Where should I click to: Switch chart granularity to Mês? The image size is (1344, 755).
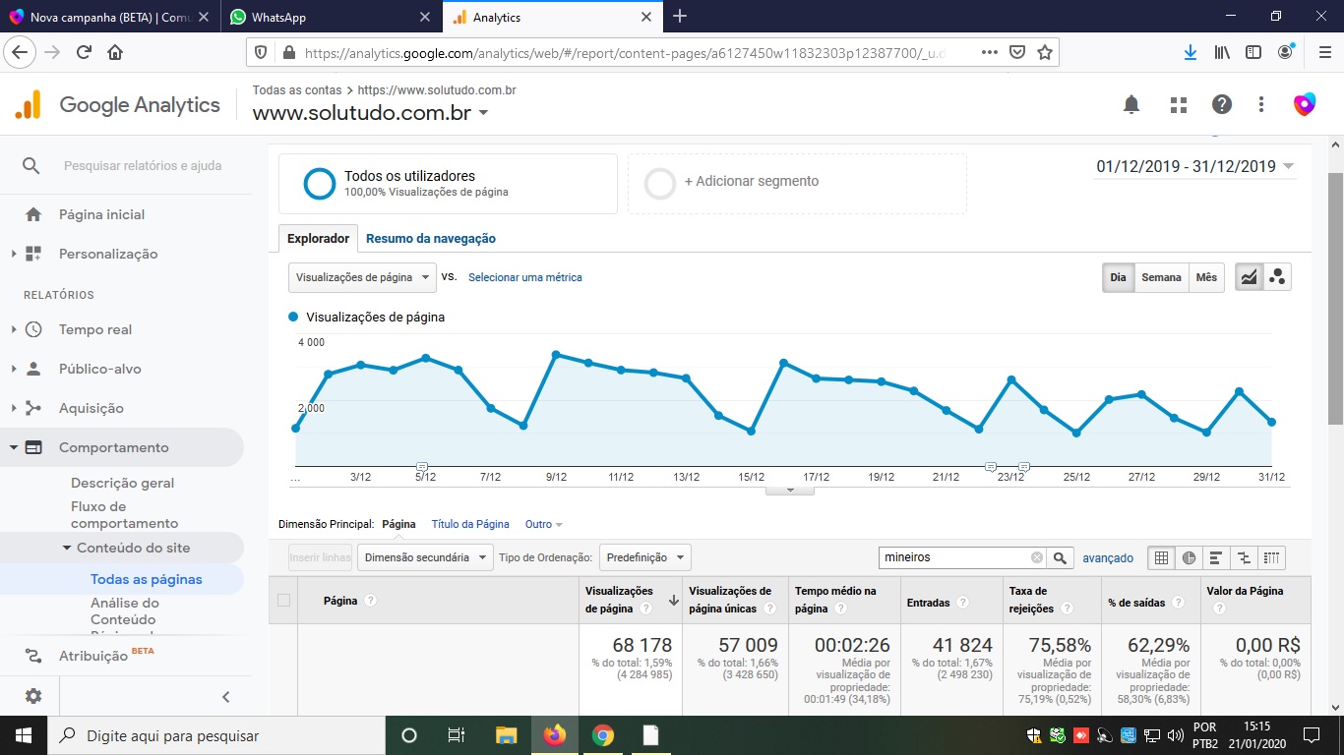pos(1206,277)
